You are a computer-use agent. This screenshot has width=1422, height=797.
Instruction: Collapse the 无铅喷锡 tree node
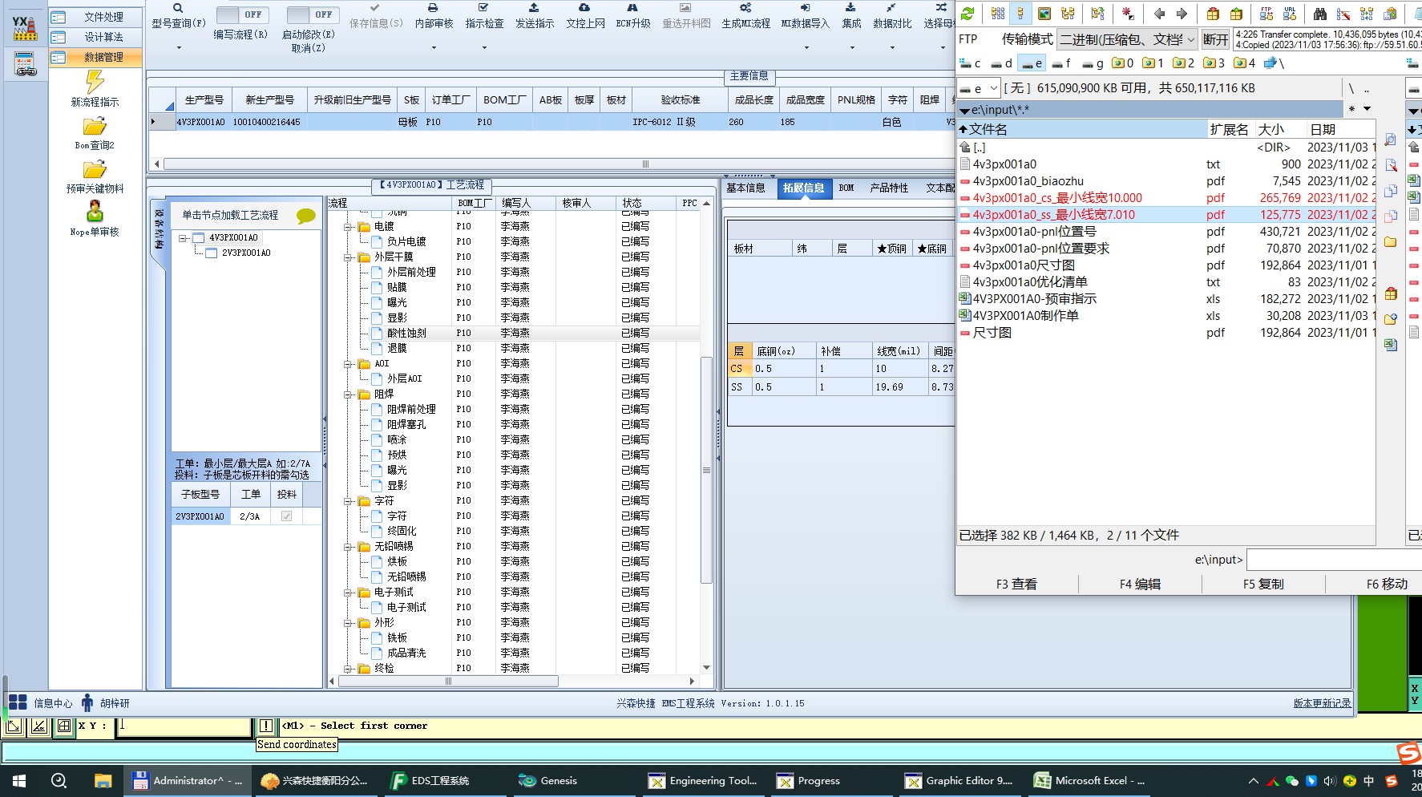click(x=349, y=546)
